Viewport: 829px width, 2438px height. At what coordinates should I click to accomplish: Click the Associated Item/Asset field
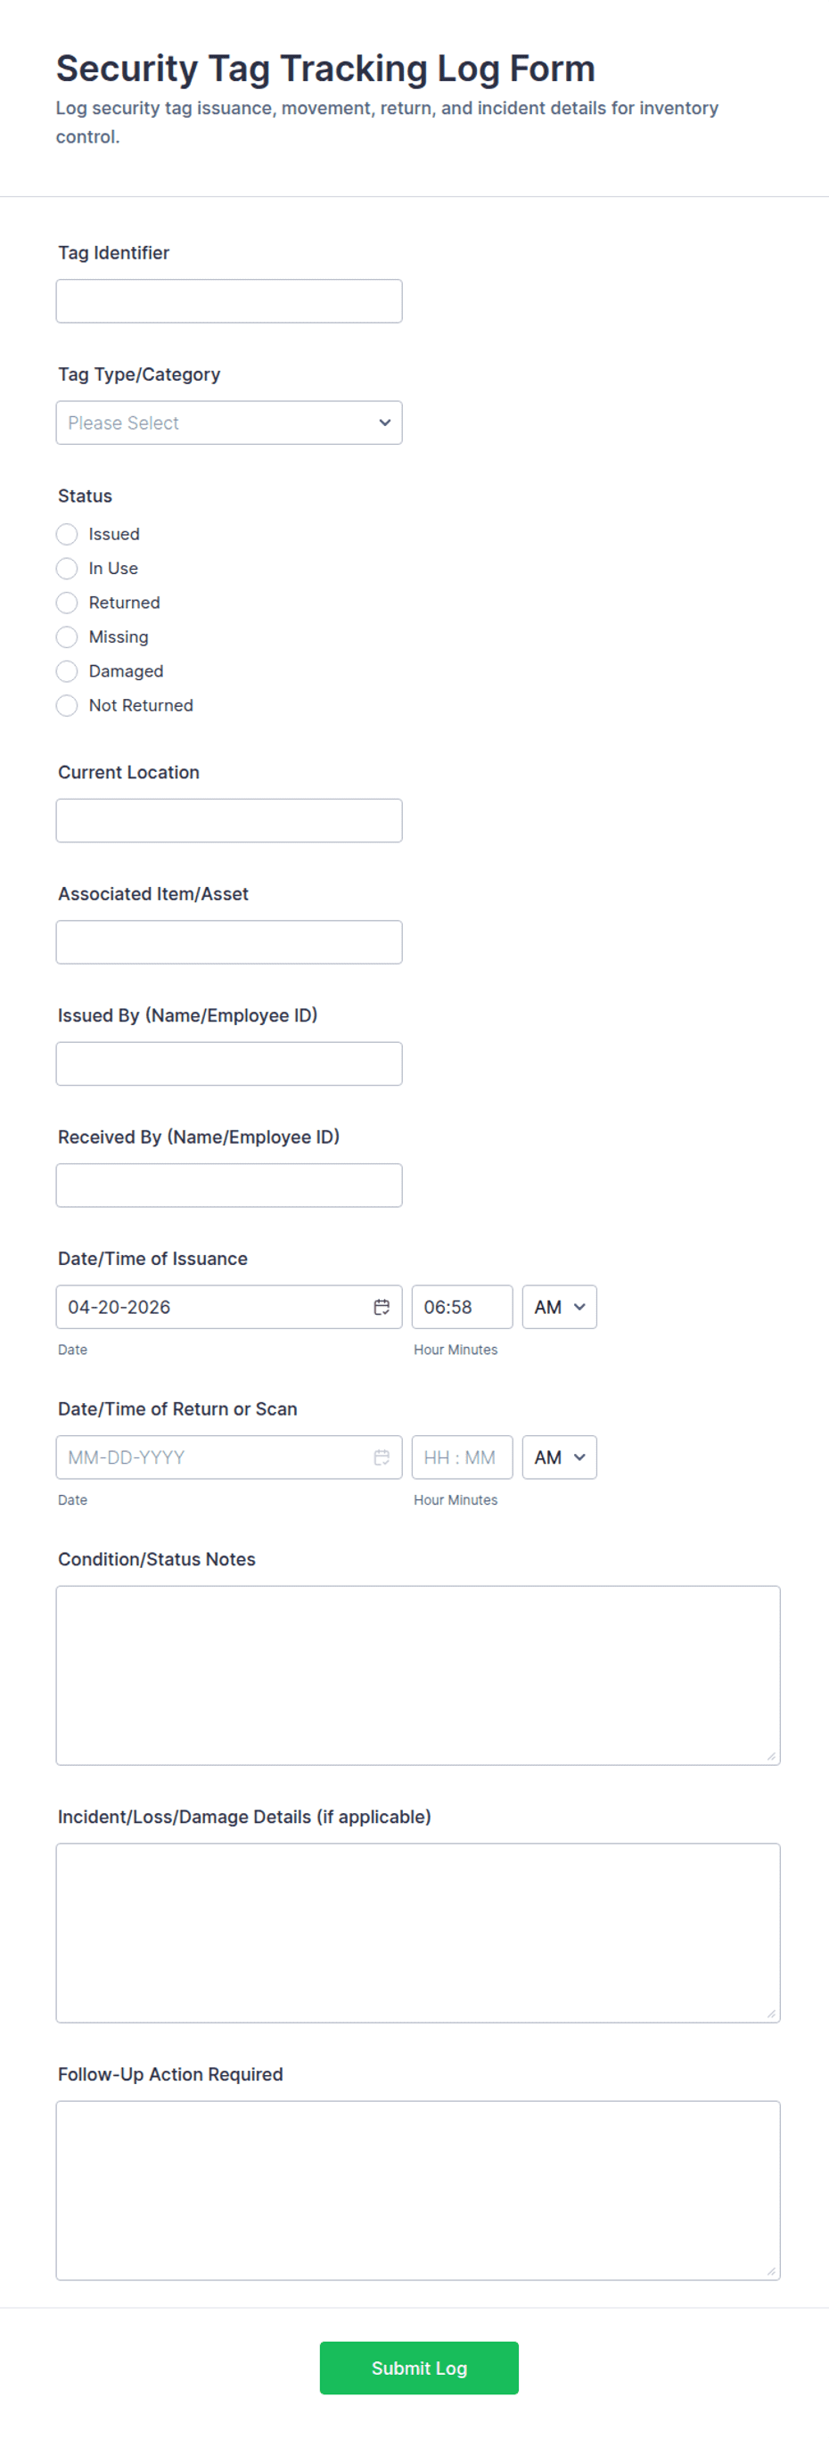coord(229,942)
